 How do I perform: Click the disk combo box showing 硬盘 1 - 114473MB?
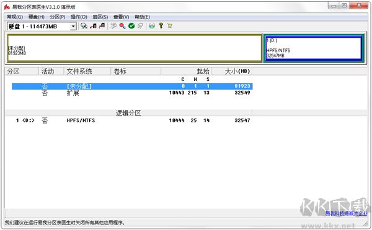pos(42,26)
